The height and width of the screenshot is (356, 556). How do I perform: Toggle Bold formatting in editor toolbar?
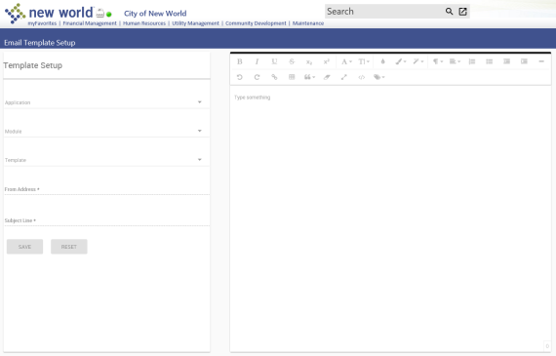click(240, 61)
